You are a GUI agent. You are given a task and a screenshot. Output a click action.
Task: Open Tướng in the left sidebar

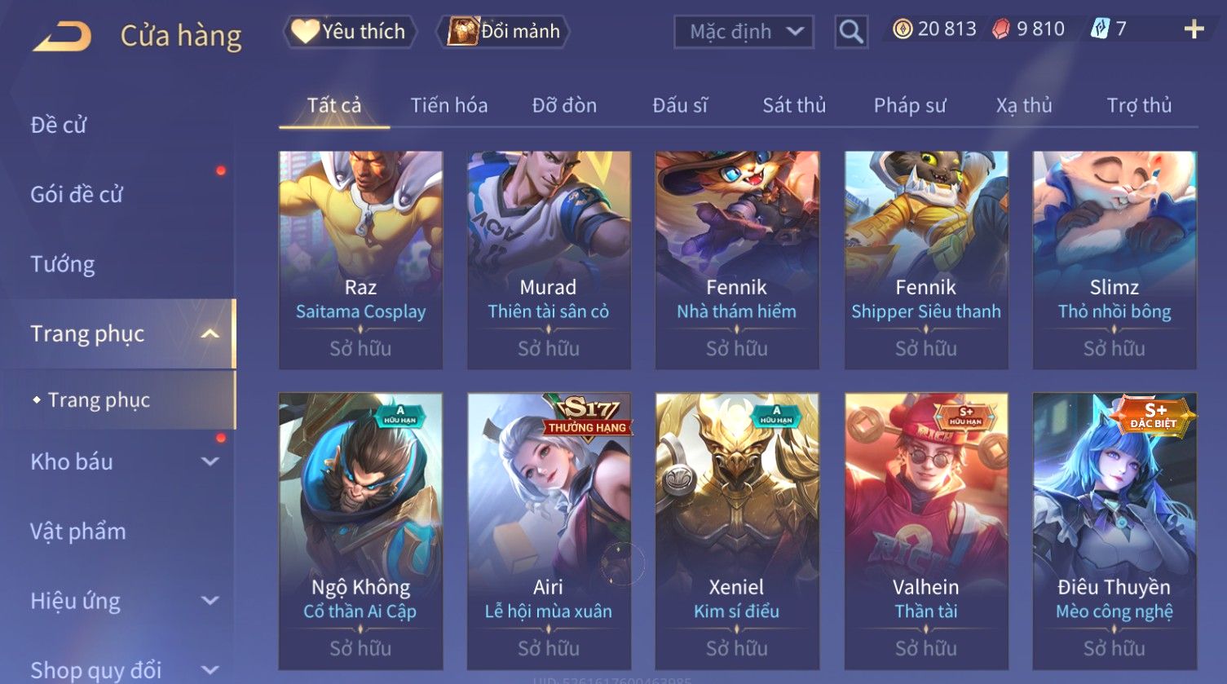click(x=63, y=264)
